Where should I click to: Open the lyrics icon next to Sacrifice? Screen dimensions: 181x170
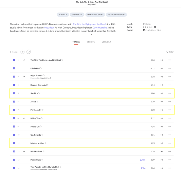pyautogui.click(x=39, y=93)
